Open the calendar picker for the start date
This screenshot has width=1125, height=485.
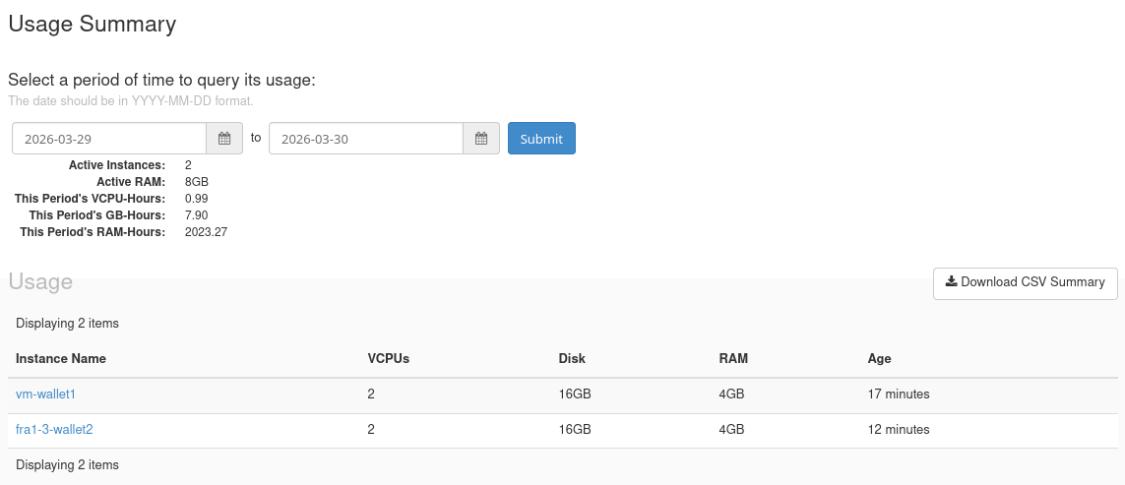[224, 139]
